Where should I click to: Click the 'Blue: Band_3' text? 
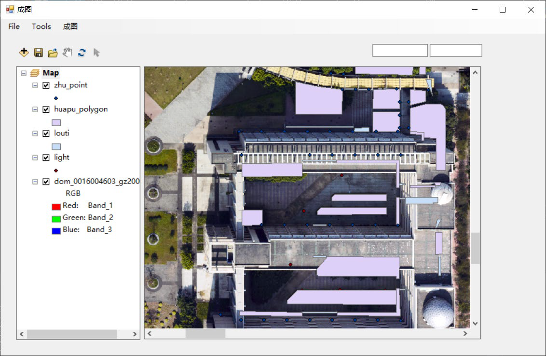click(87, 229)
